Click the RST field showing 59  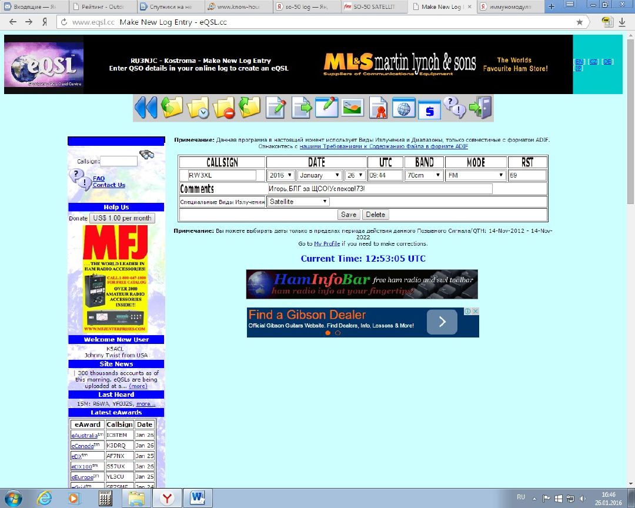(527, 175)
